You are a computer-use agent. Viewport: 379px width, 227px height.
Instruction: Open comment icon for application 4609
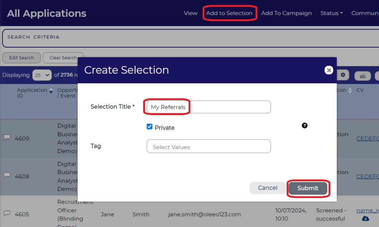(x=7, y=138)
